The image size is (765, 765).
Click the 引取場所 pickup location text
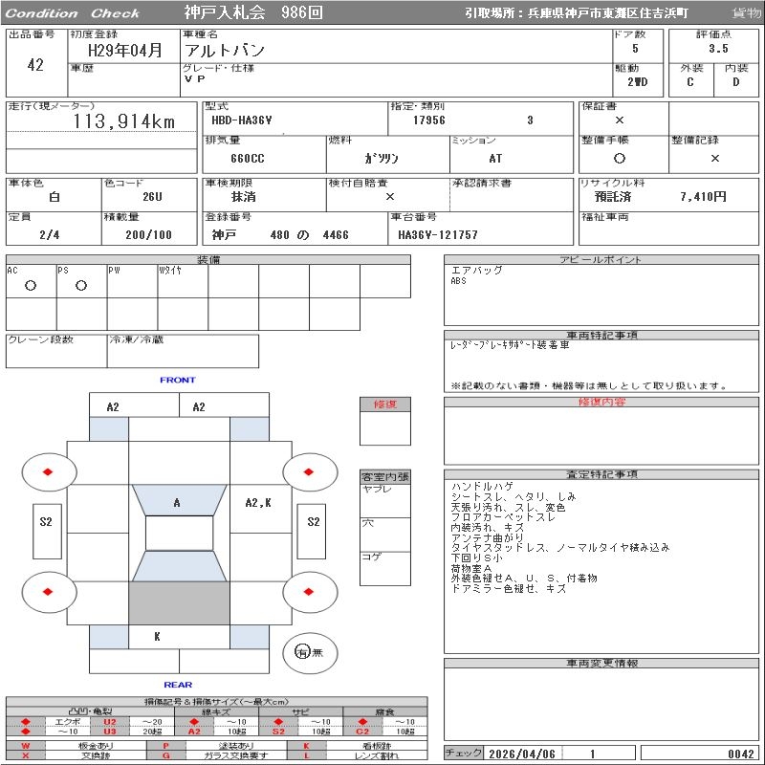577,13
